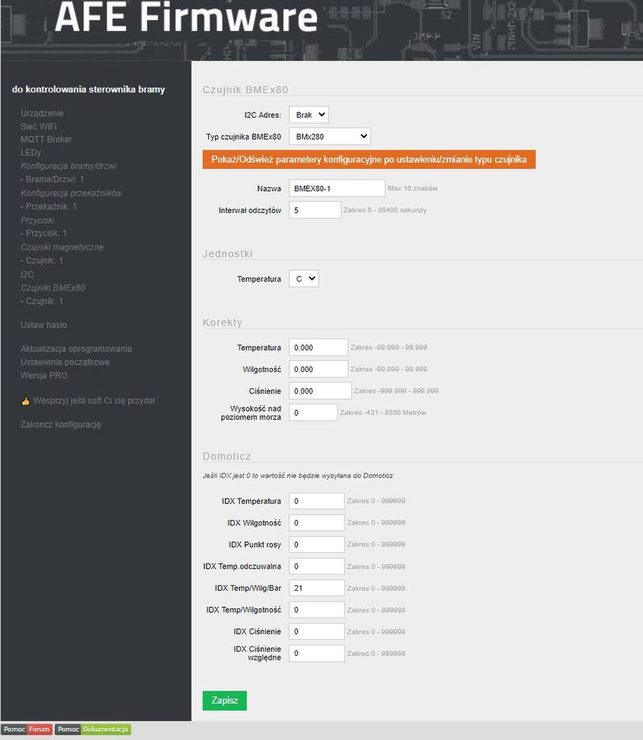Click the 'Zakres -431 - 8850 Metrów' hint
Image resolution: width=643 pixels, height=740 pixels.
[x=383, y=412]
